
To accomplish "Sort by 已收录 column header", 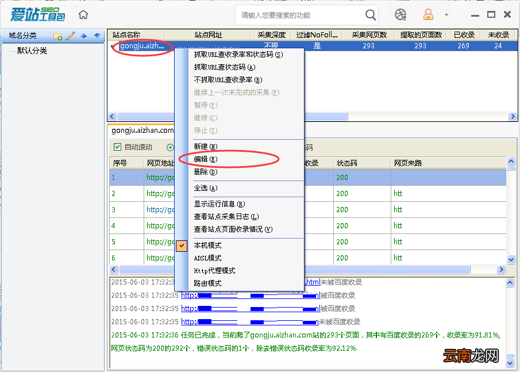I will (x=464, y=35).
